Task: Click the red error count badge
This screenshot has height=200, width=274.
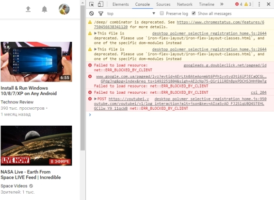Action: [239, 4]
